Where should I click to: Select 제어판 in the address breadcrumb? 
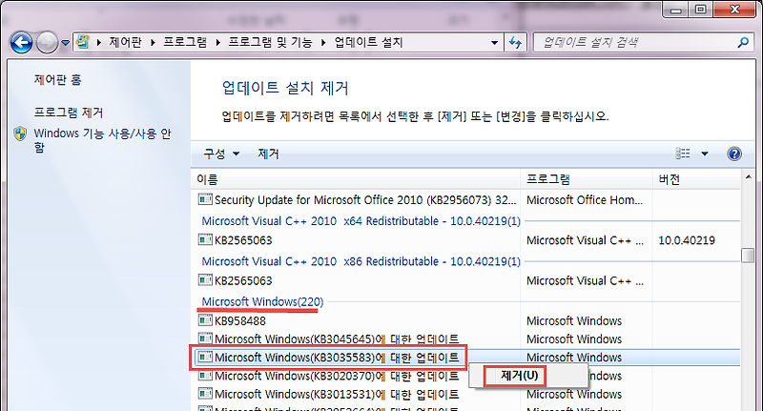tap(125, 42)
